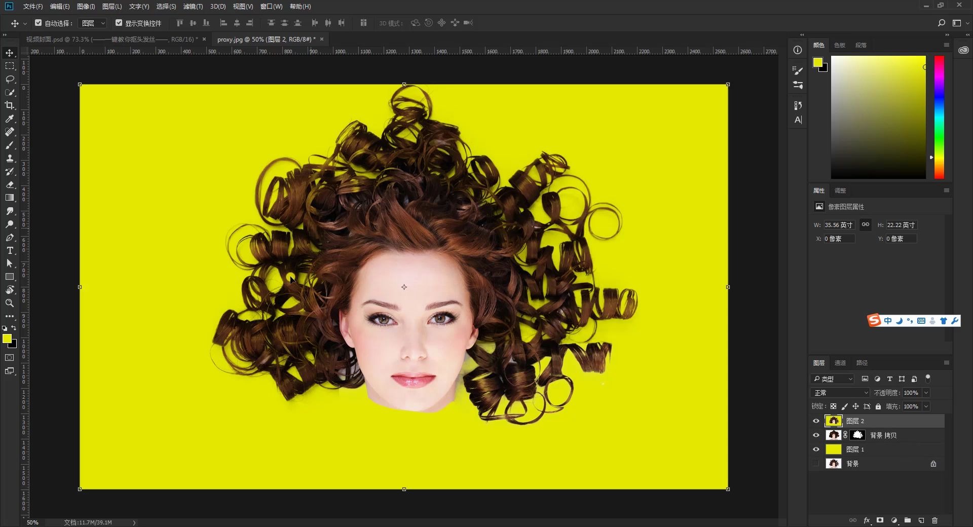The width and height of the screenshot is (973, 527).
Task: Click the foreground yellow color swatch in toolbar
Action: pos(7,339)
